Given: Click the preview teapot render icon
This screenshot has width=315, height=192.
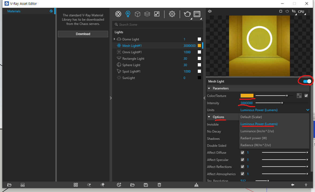Looking at the screenshot, I should [x=287, y=11].
